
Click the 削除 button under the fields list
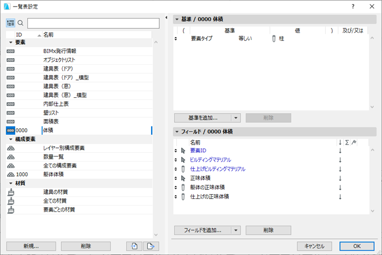point(268,230)
